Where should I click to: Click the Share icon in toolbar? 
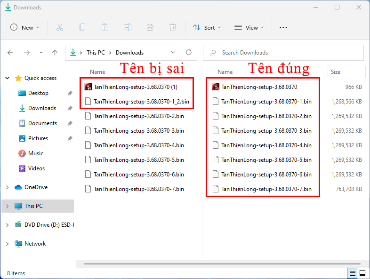[x=150, y=28]
